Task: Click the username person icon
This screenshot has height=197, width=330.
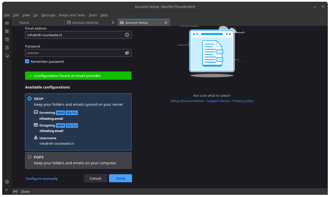Action: point(36,138)
